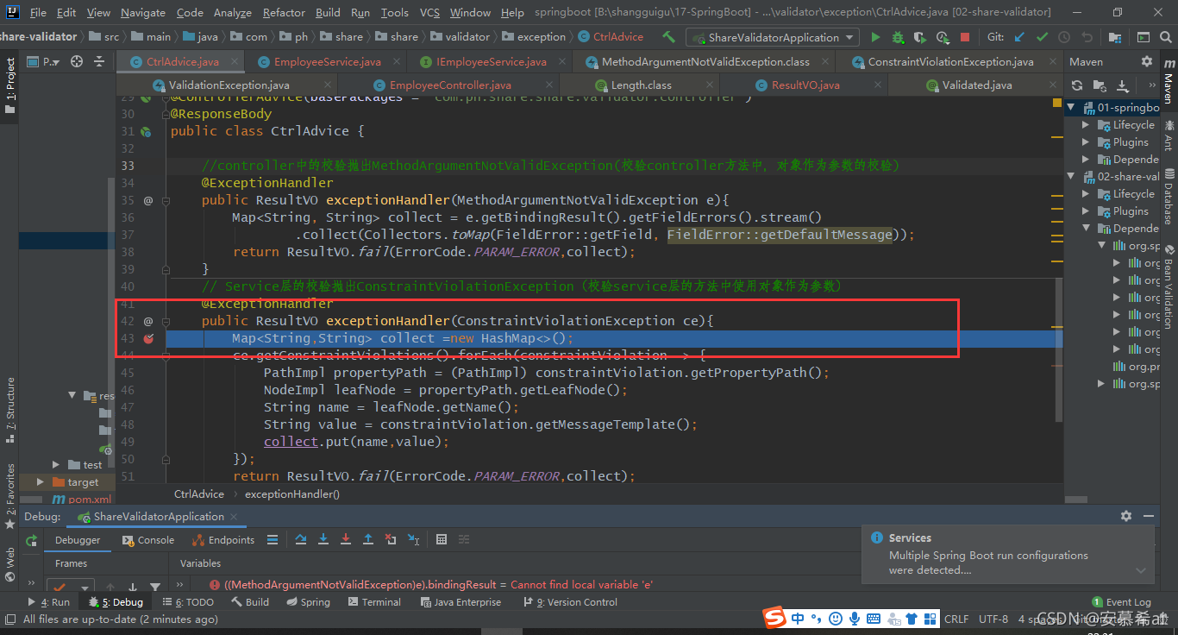Expand the Services notification chevron
Viewport: 1178px width, 635px height.
[1141, 570]
